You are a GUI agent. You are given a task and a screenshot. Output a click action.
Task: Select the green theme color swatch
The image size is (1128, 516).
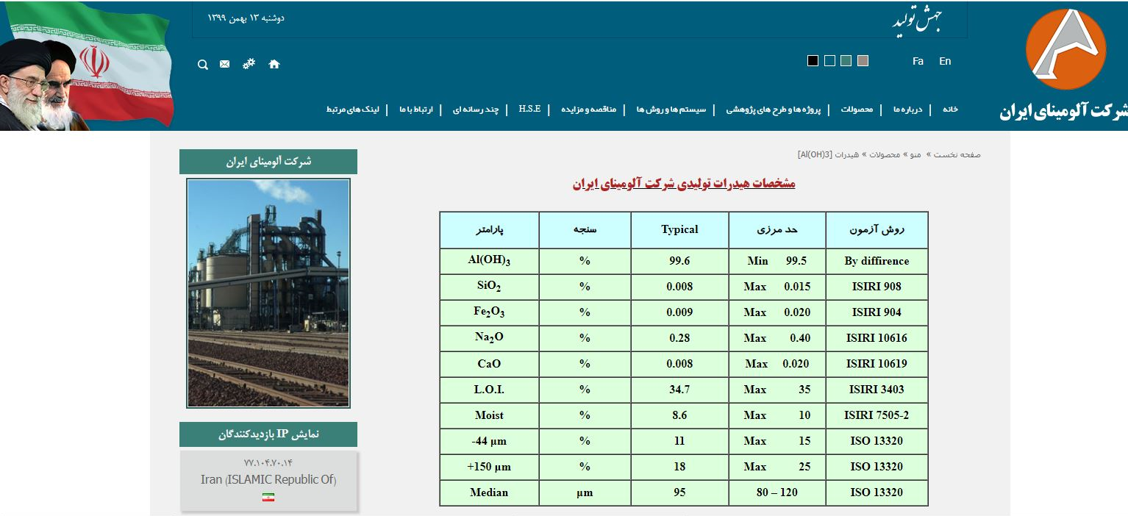coord(846,61)
